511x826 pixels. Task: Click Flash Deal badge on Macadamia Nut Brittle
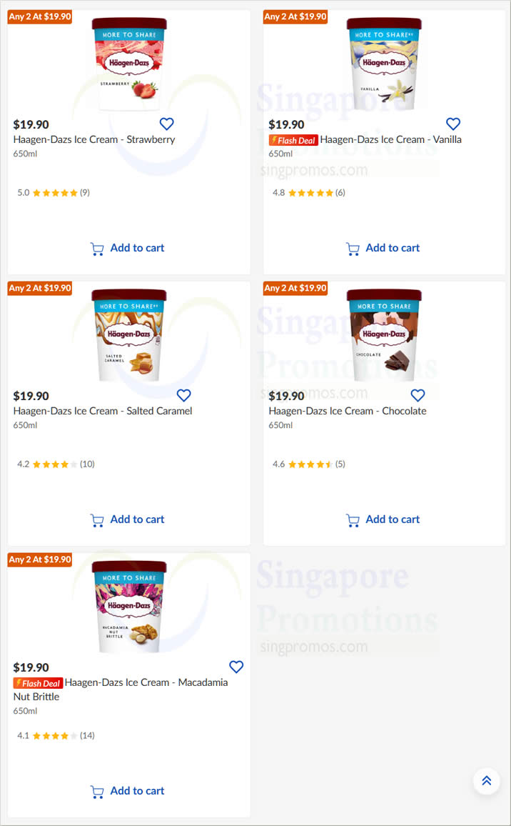click(38, 683)
